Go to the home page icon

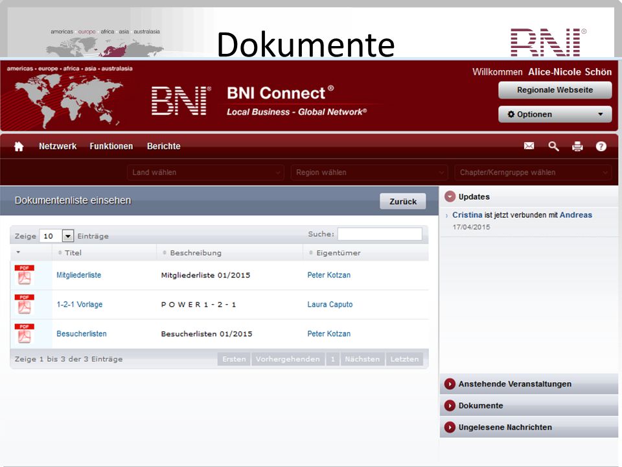(19, 147)
